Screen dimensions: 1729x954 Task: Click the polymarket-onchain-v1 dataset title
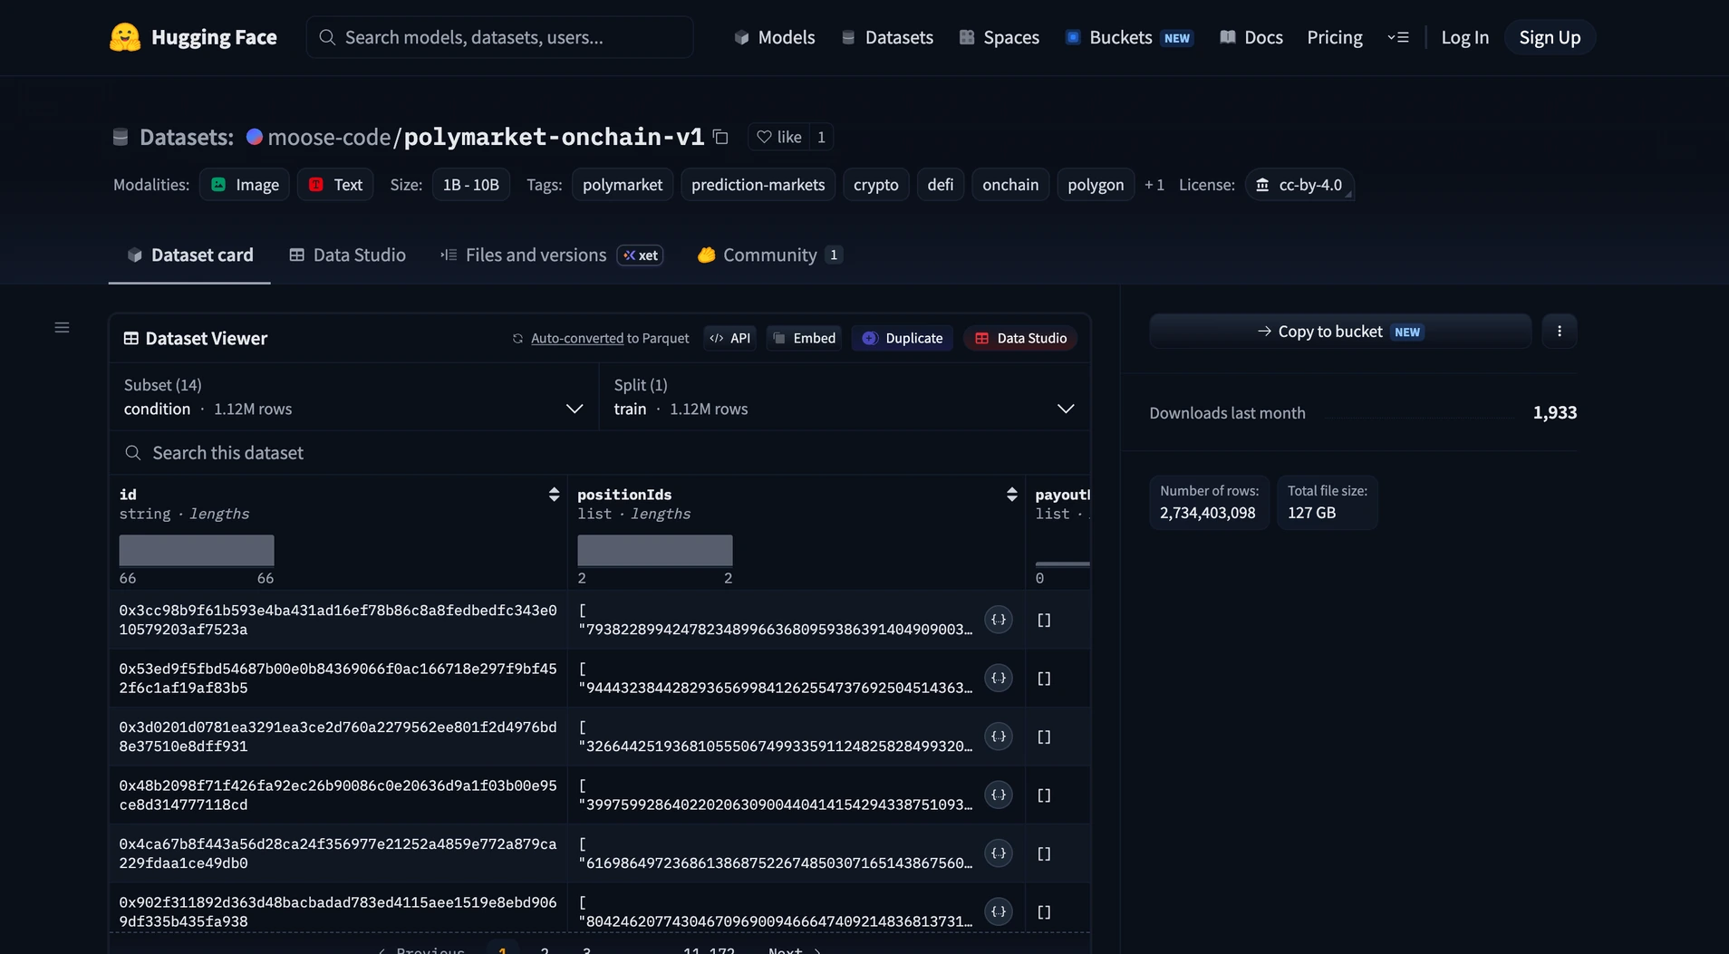pyautogui.click(x=554, y=137)
